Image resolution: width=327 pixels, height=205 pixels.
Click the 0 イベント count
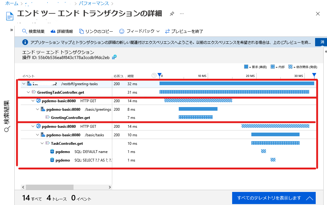pos(81,198)
